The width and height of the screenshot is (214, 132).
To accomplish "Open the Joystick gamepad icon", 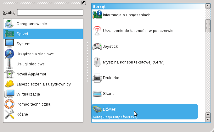I will [x=97, y=47].
